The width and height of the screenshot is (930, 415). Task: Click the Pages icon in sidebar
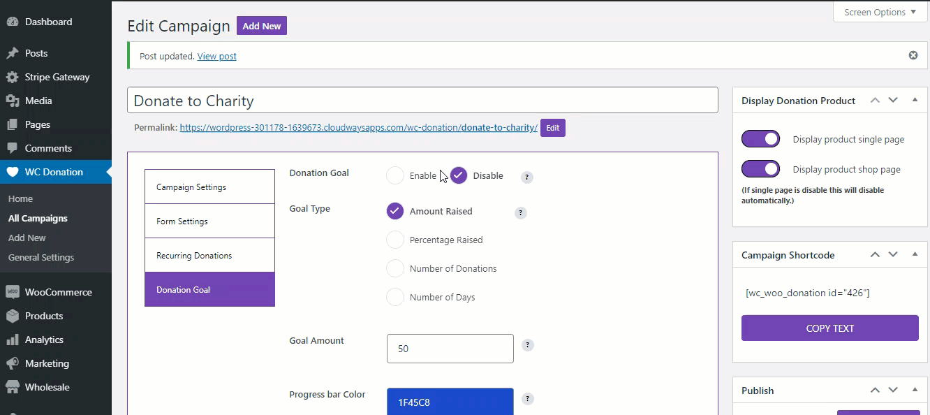click(13, 124)
